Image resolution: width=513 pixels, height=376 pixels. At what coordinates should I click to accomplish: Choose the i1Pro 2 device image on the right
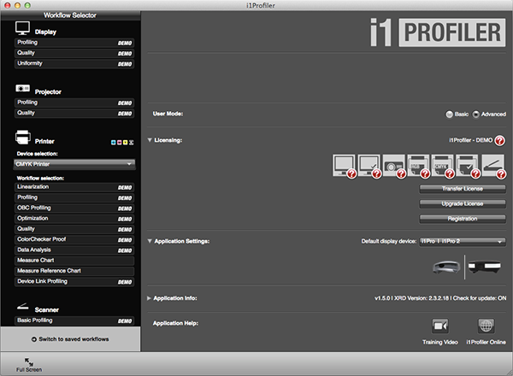(x=485, y=267)
